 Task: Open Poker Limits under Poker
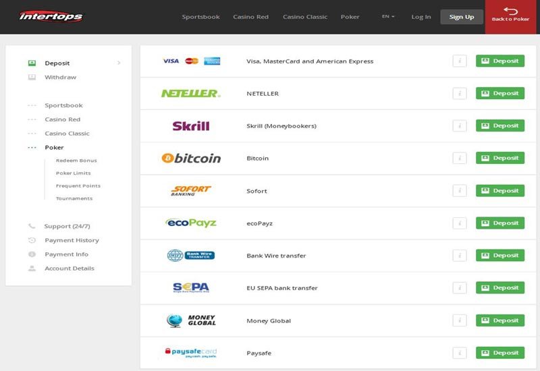[x=74, y=173]
